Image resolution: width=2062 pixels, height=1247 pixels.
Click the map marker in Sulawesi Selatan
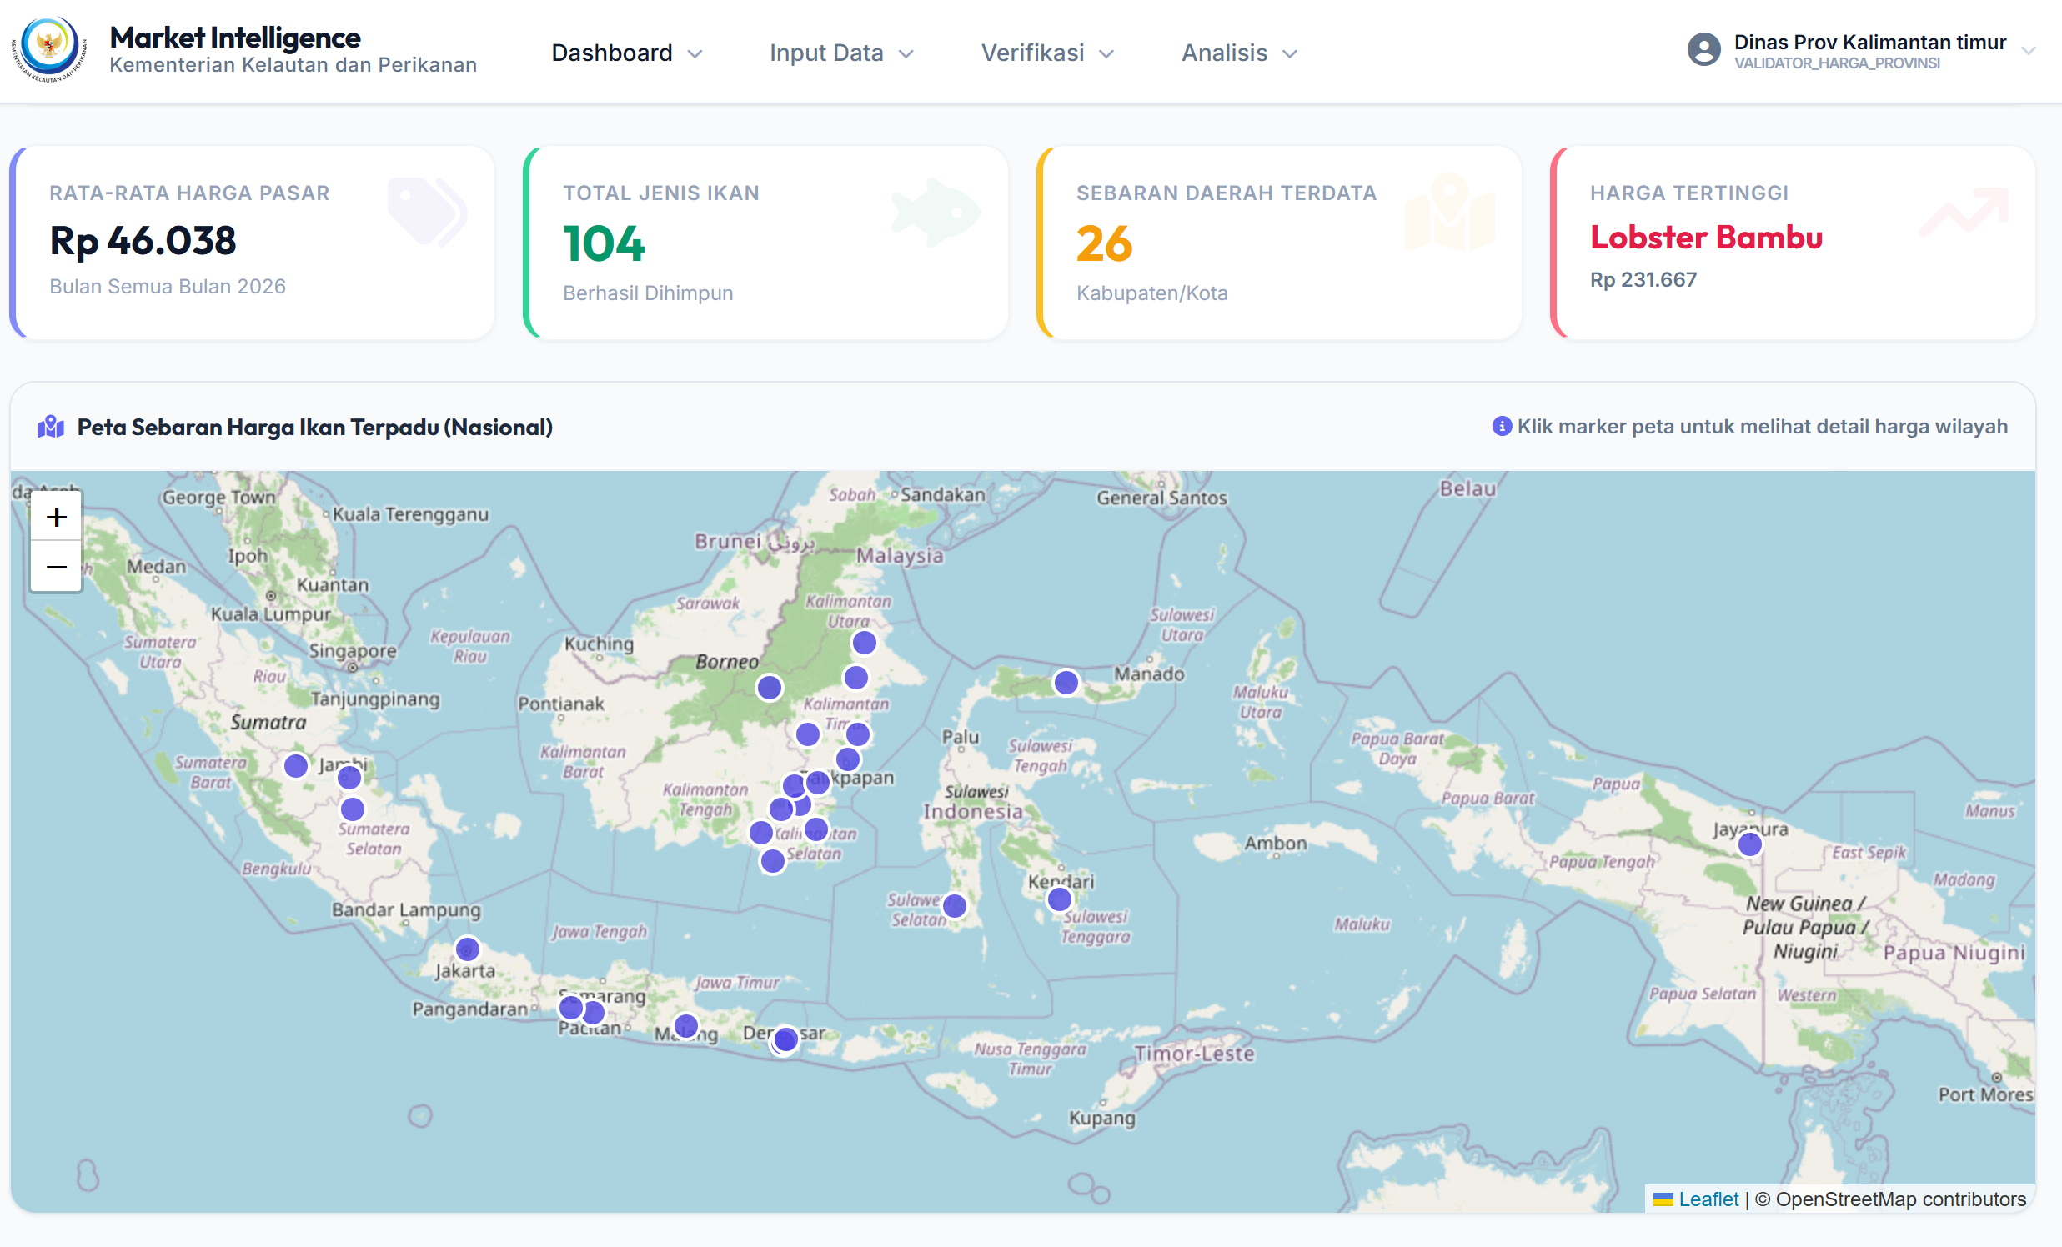954,906
